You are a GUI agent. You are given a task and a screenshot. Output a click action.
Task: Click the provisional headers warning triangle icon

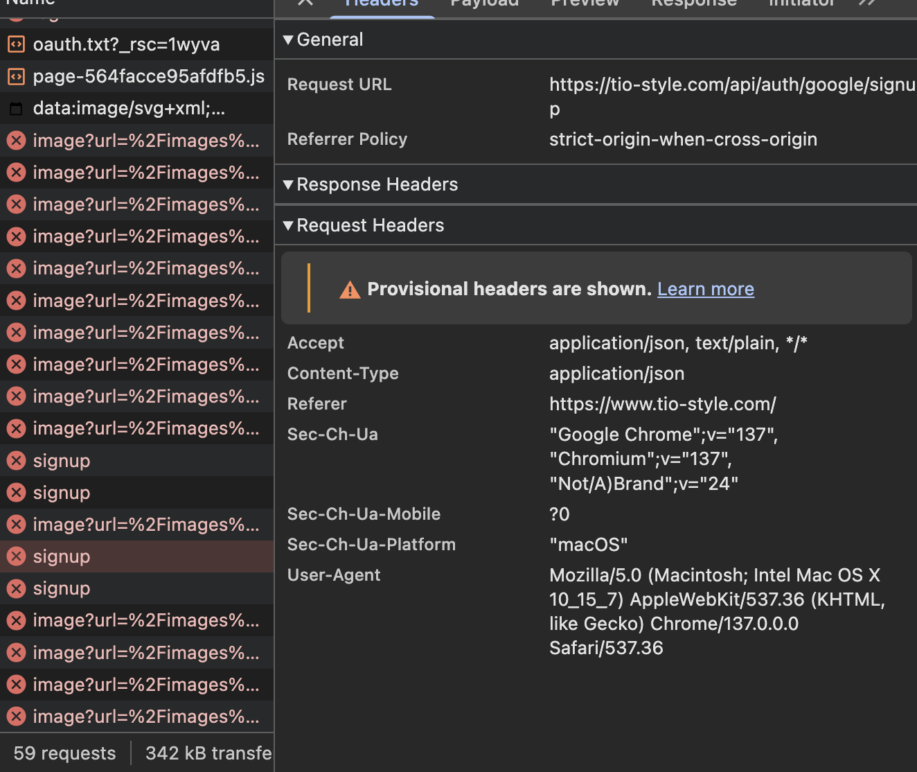tap(350, 290)
